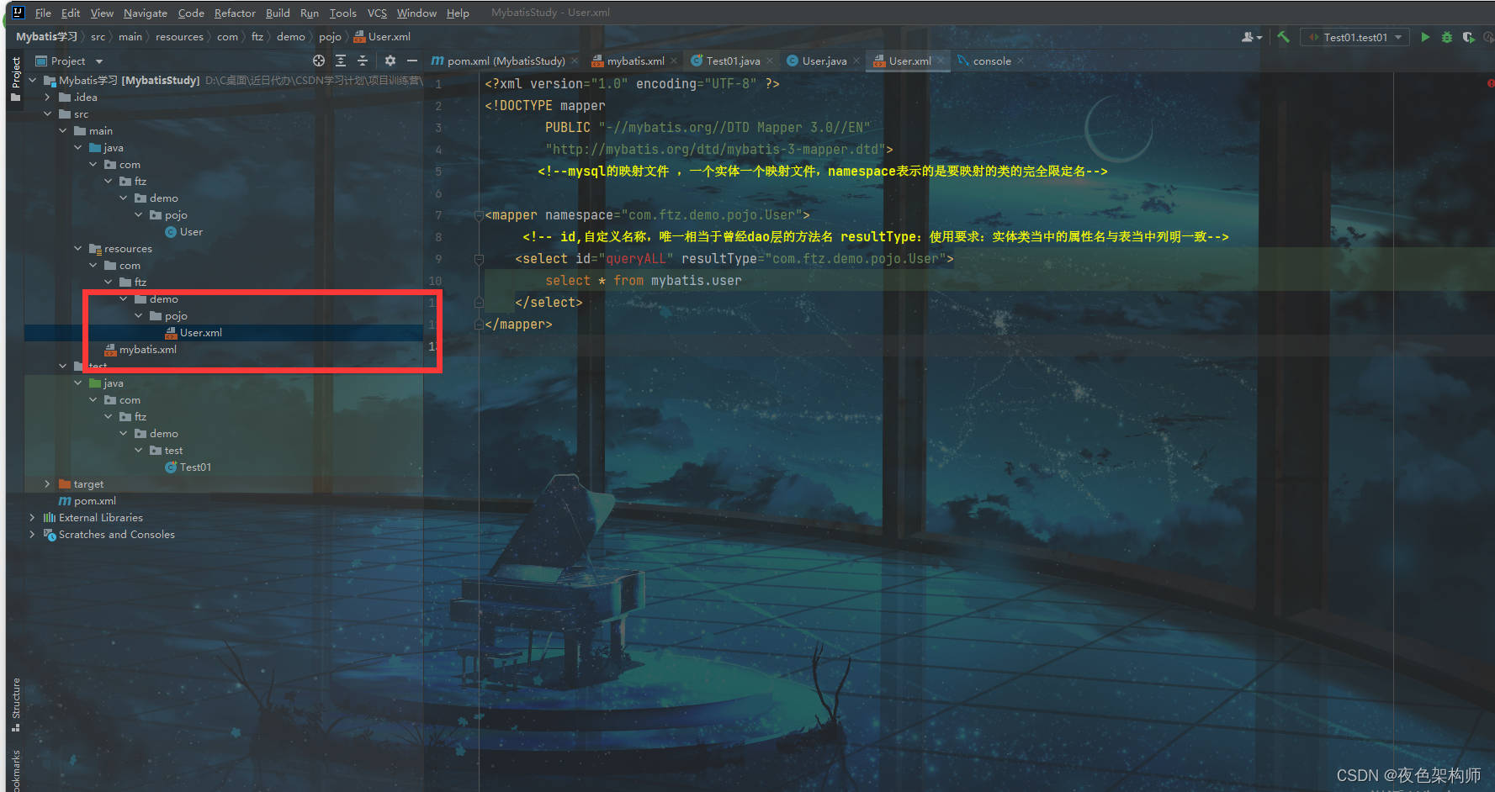This screenshot has width=1495, height=792.
Task: Close the mybatis.xml editor tab
Action: tap(674, 61)
